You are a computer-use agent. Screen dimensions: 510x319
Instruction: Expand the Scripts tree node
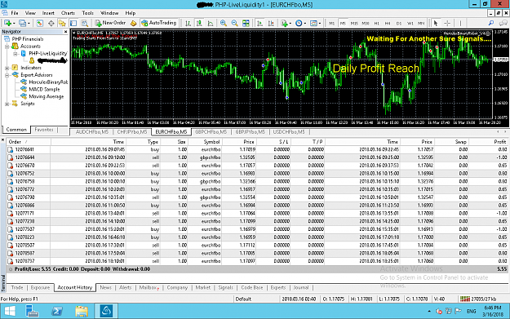coord(7,104)
